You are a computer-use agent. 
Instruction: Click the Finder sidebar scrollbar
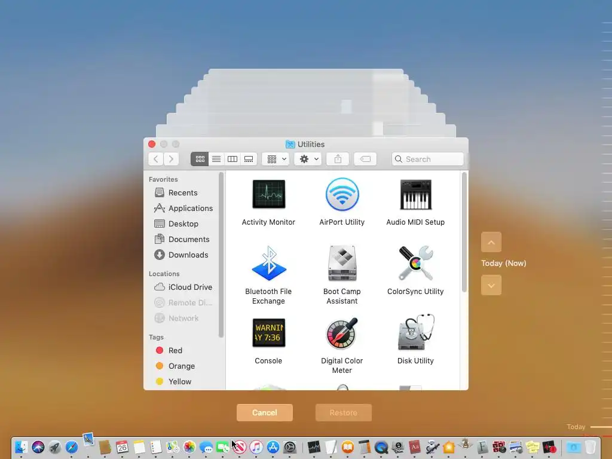pyautogui.click(x=221, y=255)
